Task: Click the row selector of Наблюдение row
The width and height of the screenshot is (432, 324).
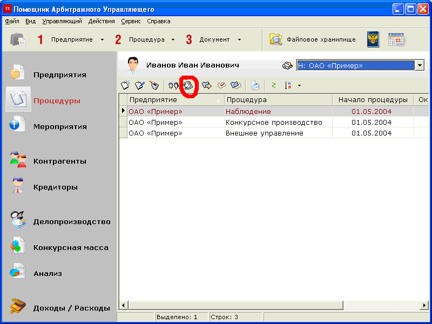Action: (123, 111)
